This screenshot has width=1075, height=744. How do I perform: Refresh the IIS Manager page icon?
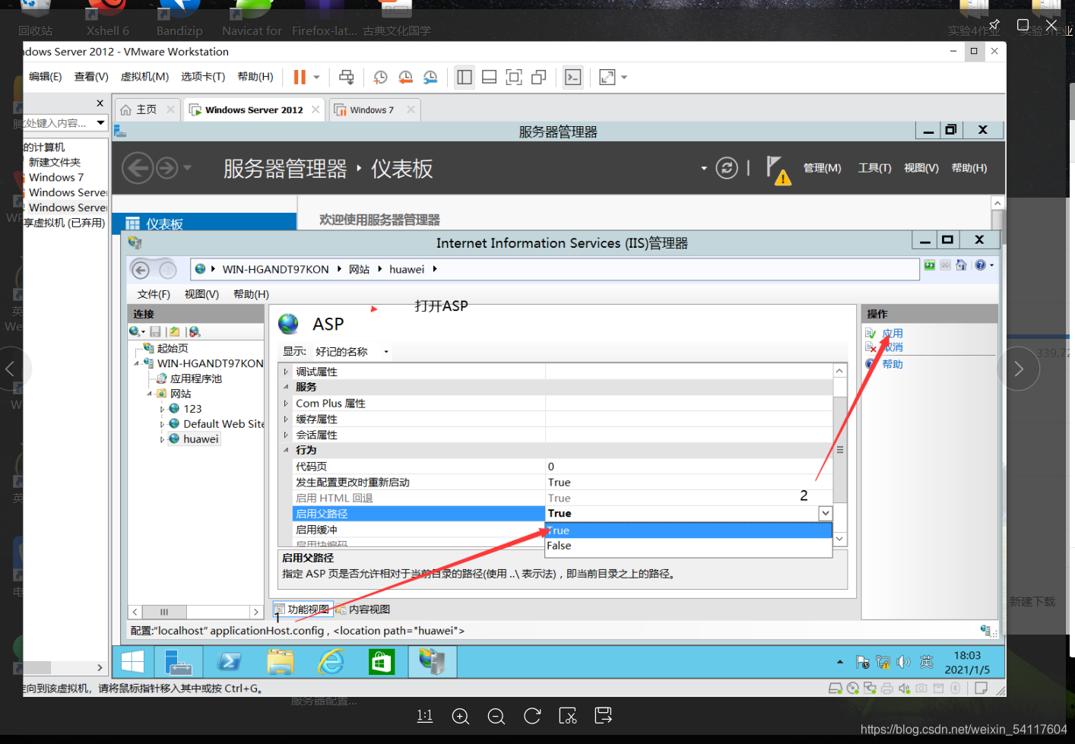[930, 265]
